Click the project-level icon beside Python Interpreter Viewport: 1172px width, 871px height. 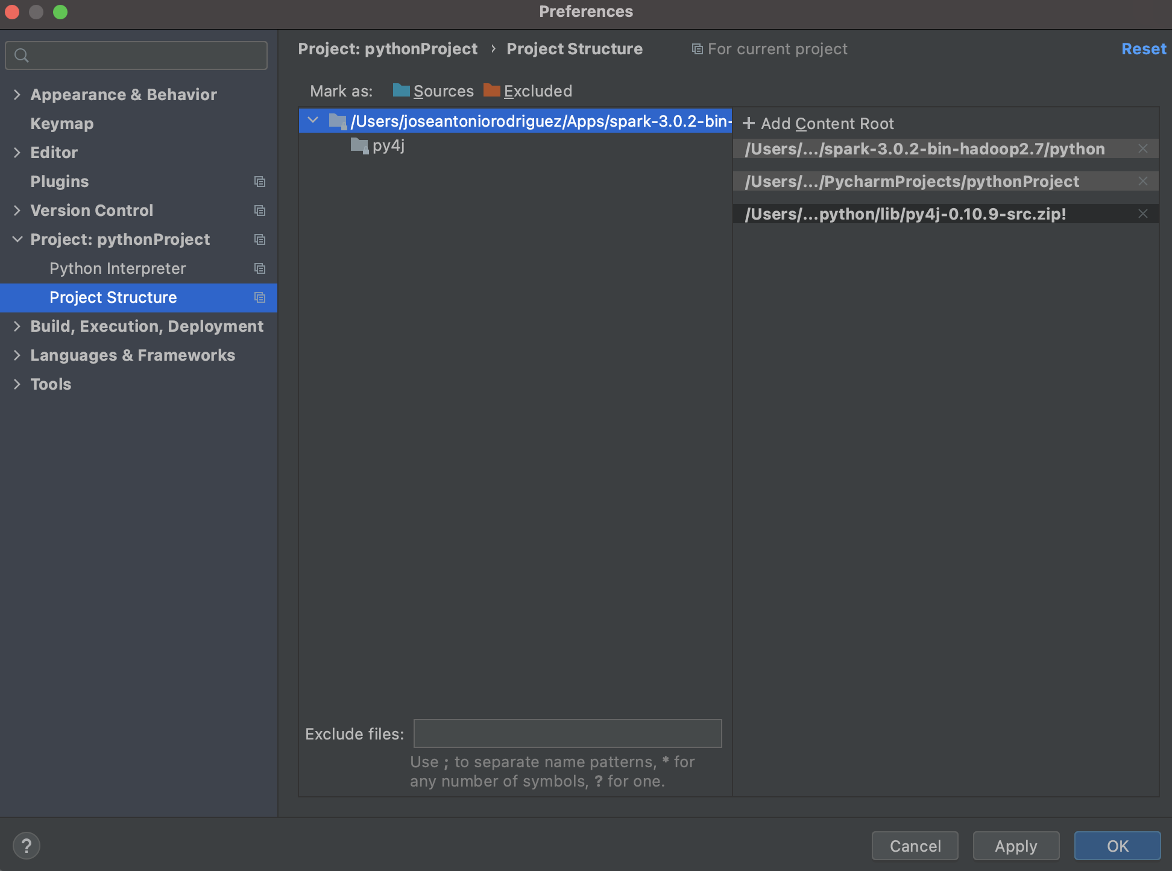click(x=260, y=268)
